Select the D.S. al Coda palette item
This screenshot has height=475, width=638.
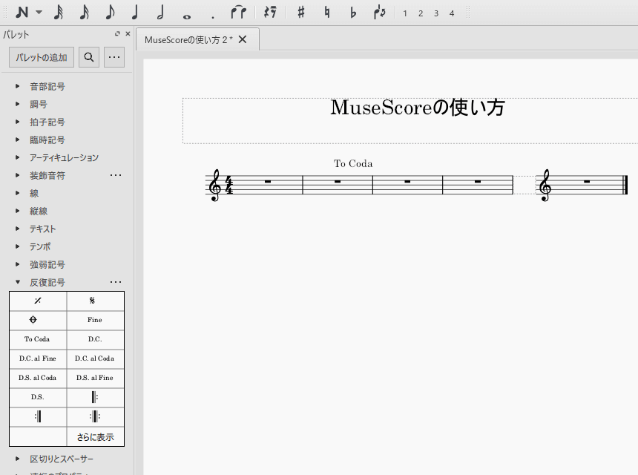pos(38,378)
